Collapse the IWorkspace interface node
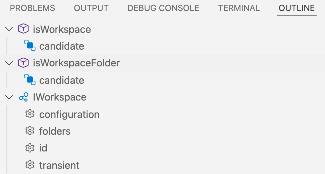Screen dimensions: 325x174 [x=9, y=97]
